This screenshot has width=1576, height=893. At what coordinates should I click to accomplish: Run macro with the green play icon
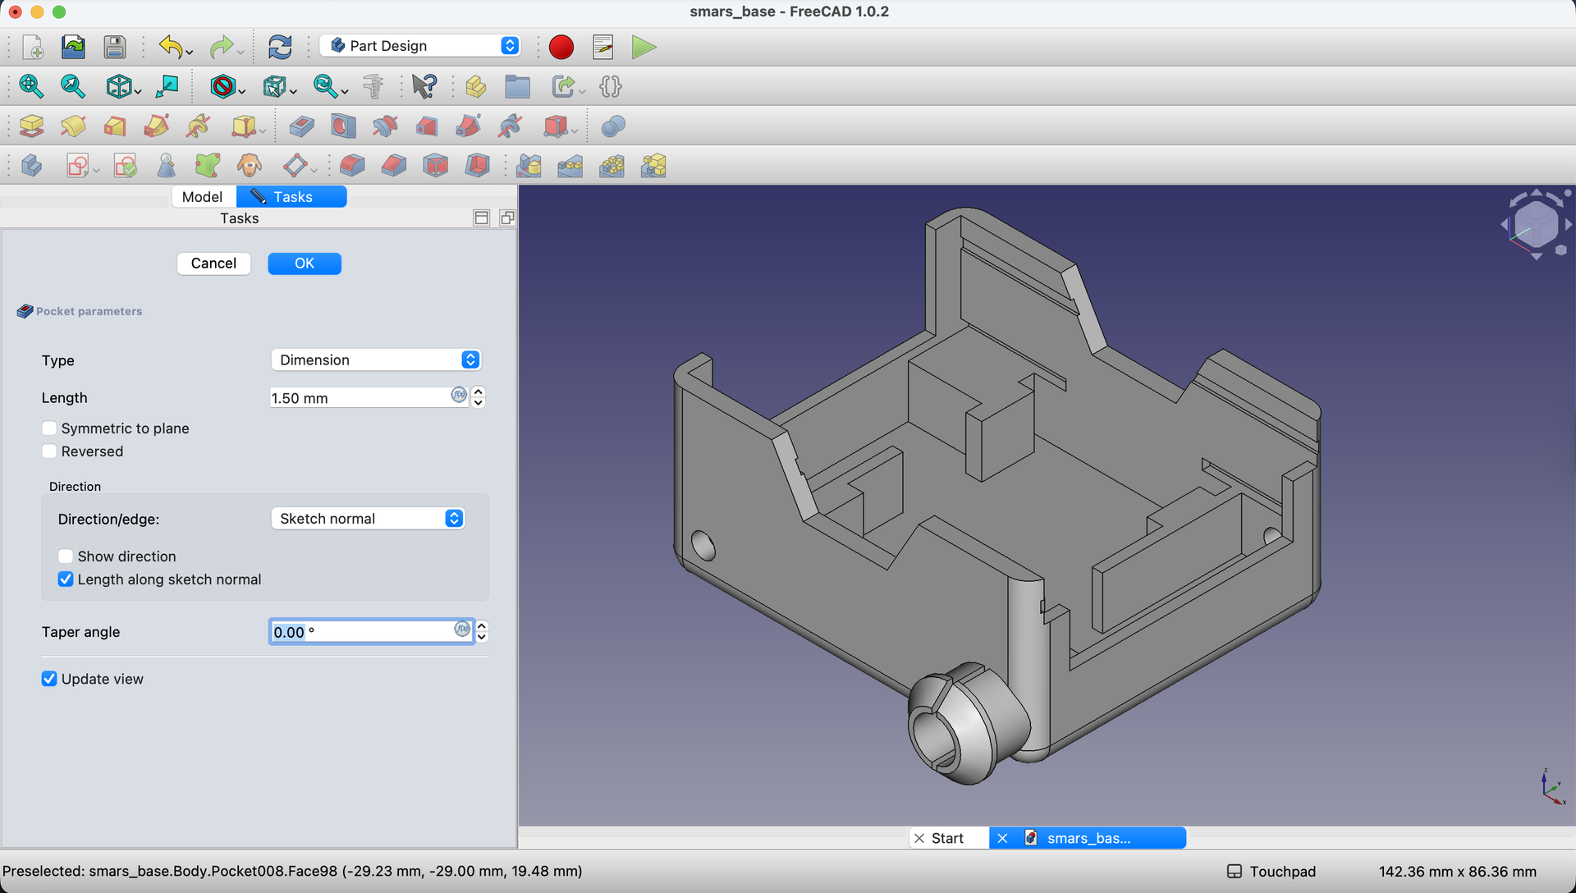pos(644,47)
